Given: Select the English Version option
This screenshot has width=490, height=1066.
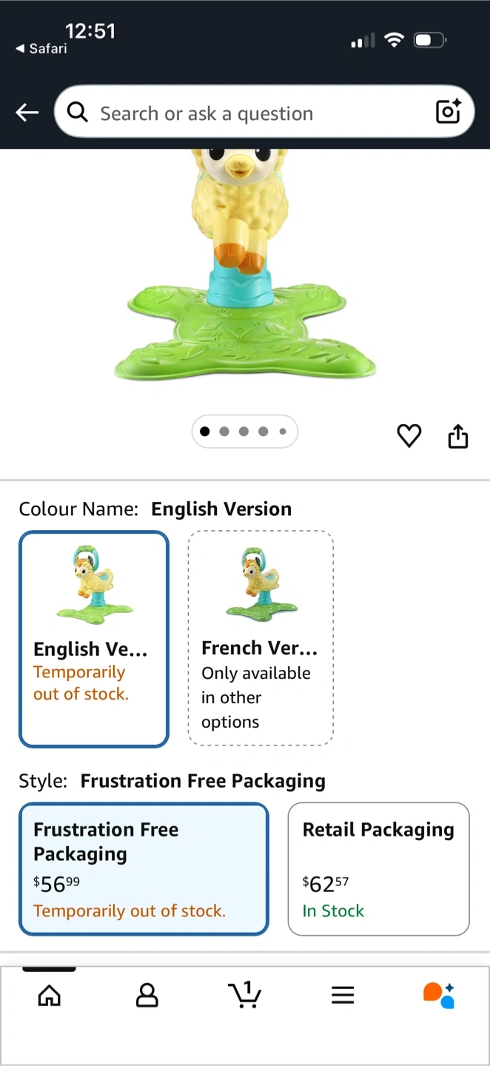Looking at the screenshot, I should click(94, 639).
